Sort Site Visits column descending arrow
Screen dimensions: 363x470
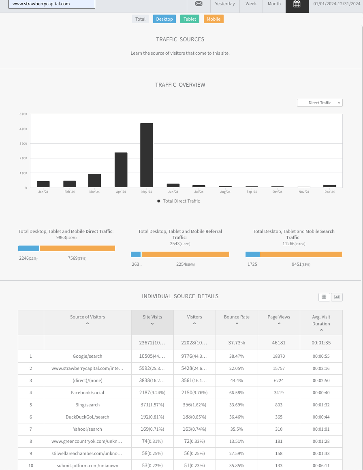point(152,324)
